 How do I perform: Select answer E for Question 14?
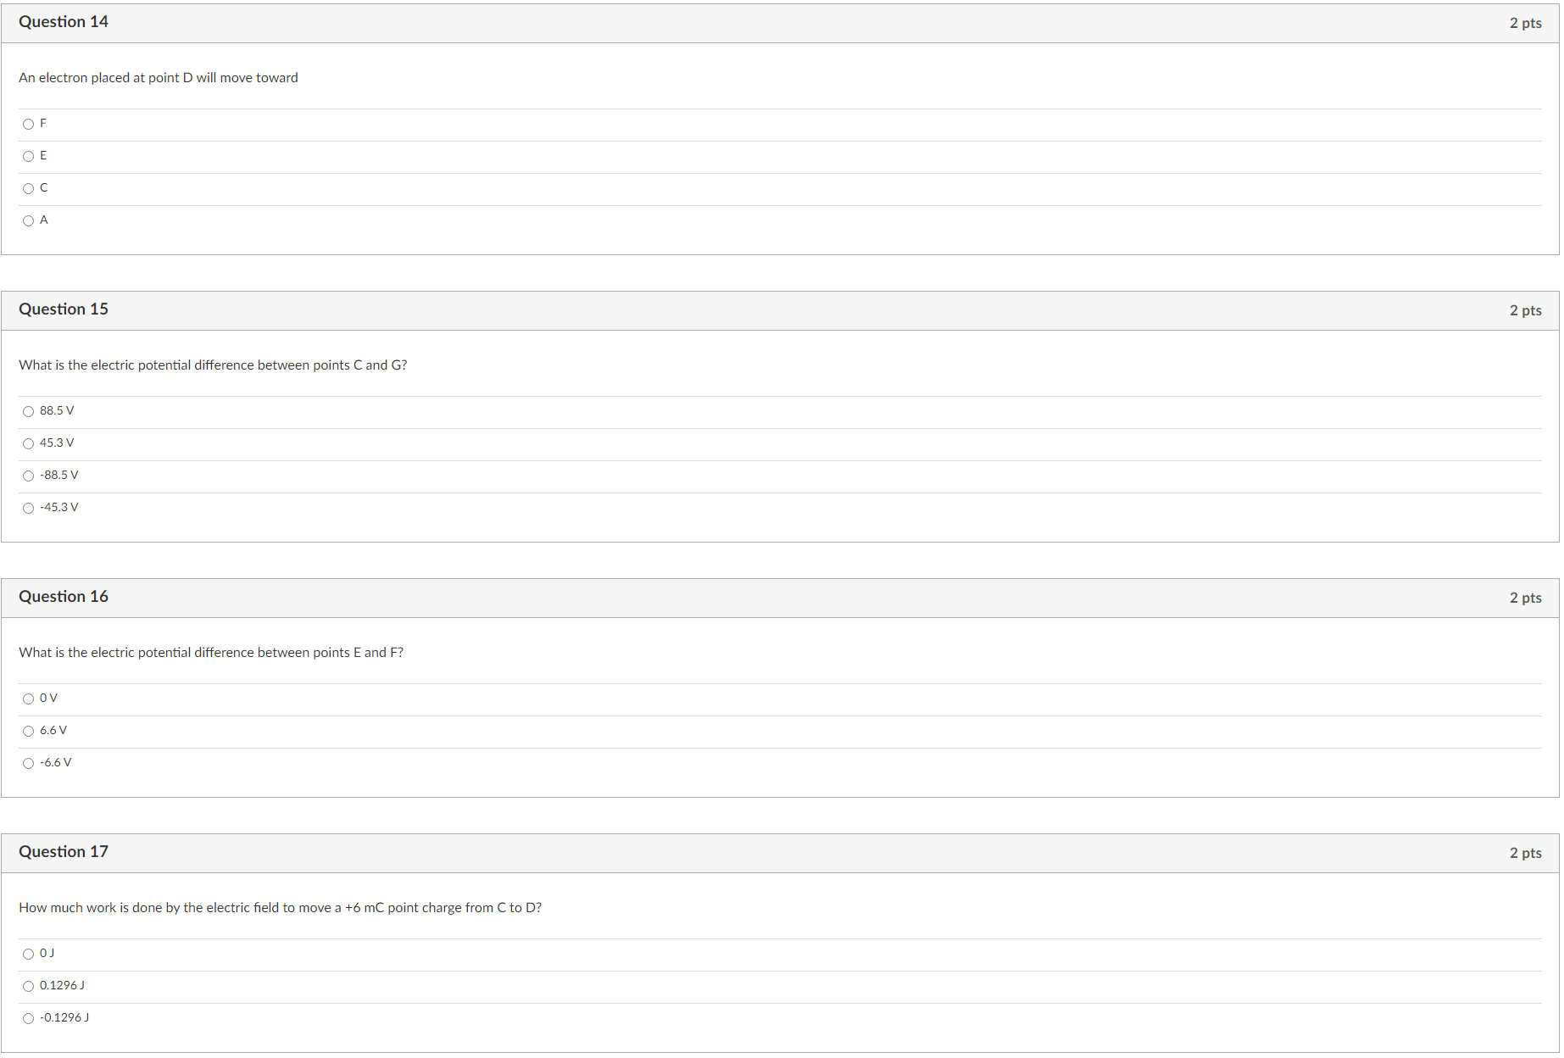(28, 156)
